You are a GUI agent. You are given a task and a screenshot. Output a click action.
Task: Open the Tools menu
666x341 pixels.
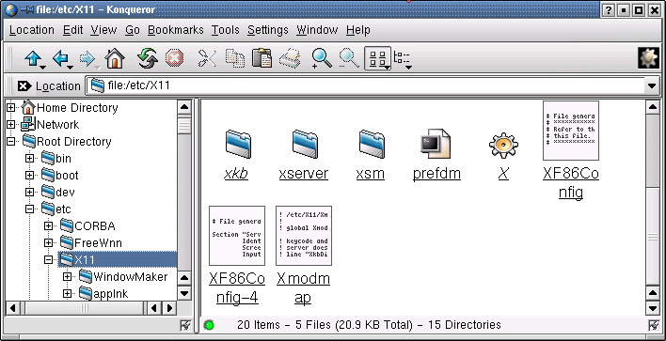pyautogui.click(x=226, y=30)
